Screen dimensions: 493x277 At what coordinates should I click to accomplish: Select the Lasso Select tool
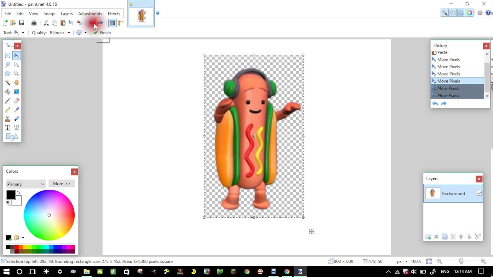(x=7, y=65)
